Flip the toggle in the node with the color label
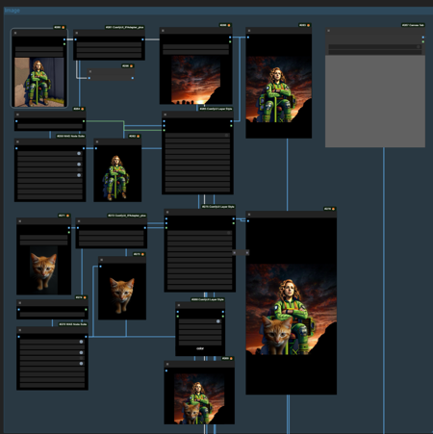Image resolution: width=433 pixels, height=434 pixels. 218,321
